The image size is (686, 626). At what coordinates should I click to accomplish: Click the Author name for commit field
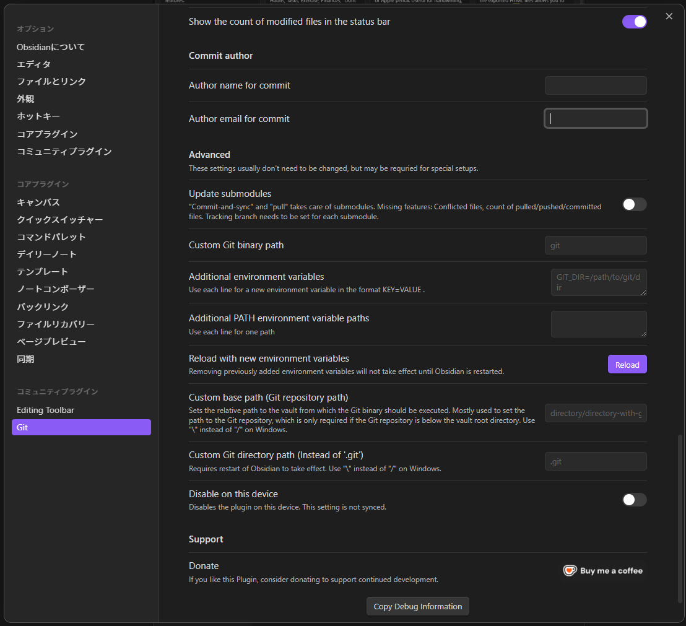click(x=595, y=85)
